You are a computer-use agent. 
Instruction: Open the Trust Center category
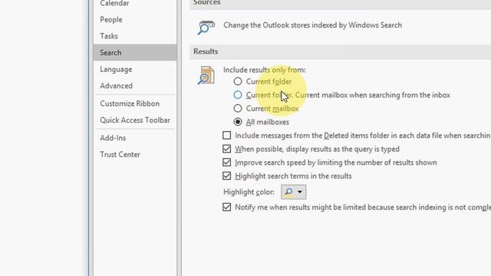(135, 155)
